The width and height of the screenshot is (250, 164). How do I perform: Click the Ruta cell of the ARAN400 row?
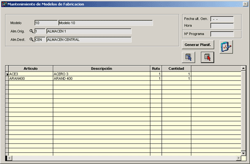pos(156,78)
